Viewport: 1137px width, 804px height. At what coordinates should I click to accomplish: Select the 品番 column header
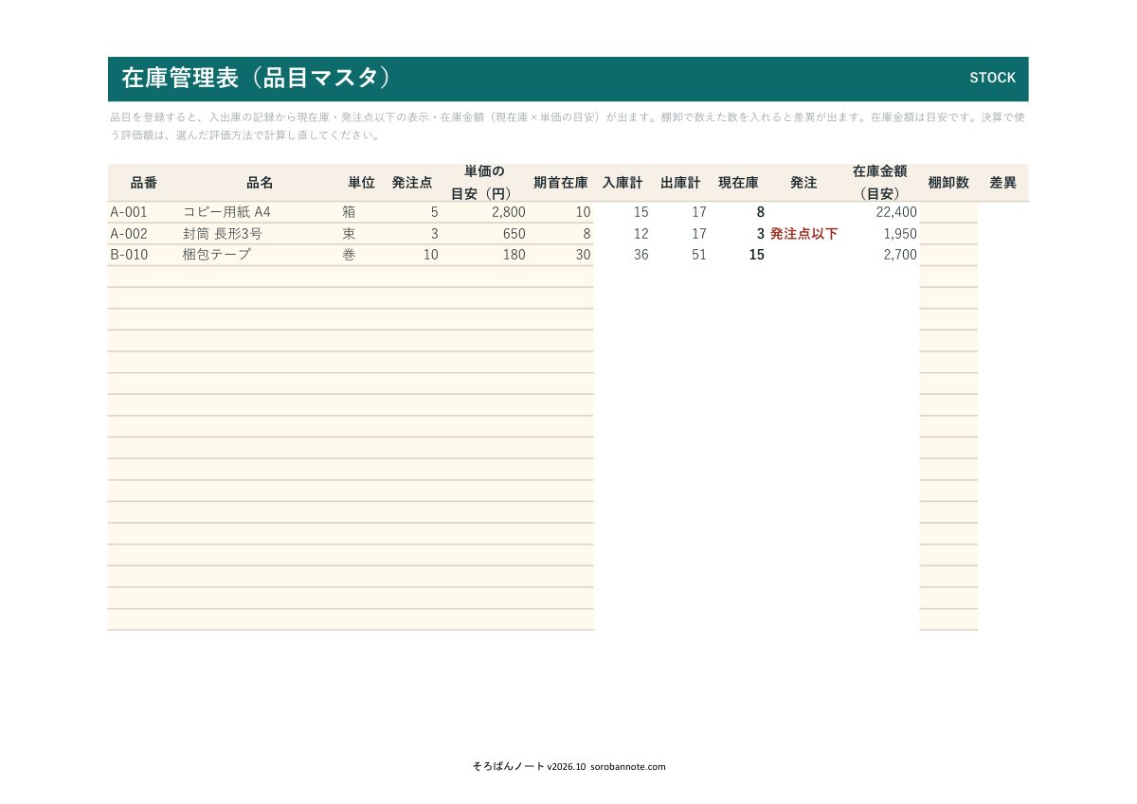point(144,183)
